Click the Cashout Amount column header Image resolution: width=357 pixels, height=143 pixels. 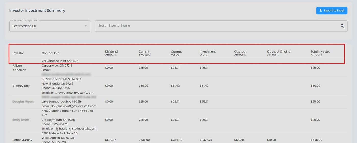pyautogui.click(x=240, y=53)
